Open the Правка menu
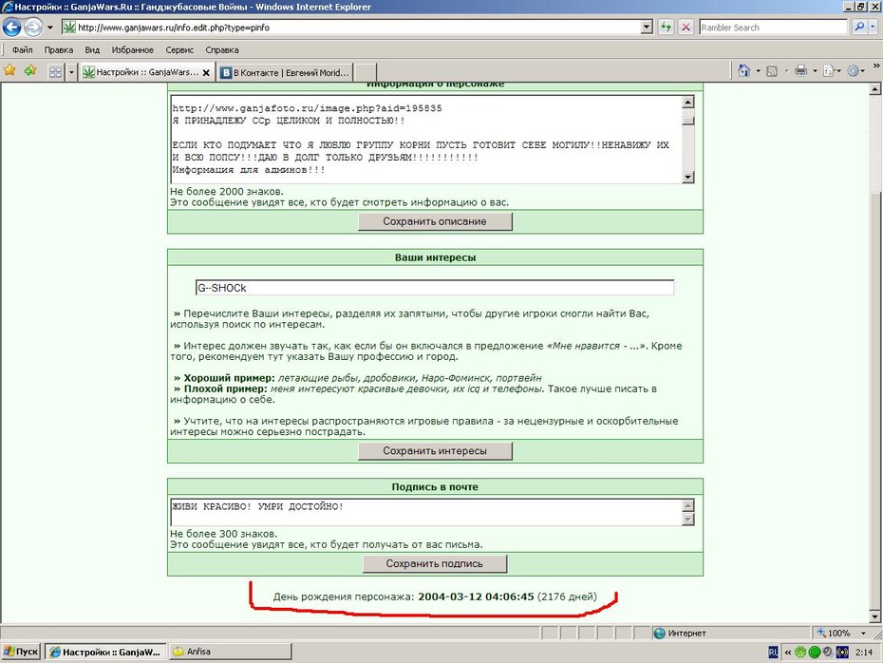 pos(59,49)
